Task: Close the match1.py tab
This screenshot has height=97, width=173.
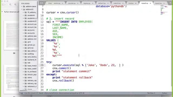Action: pos(123,3)
